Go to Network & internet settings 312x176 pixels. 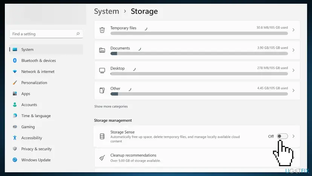click(x=46, y=71)
